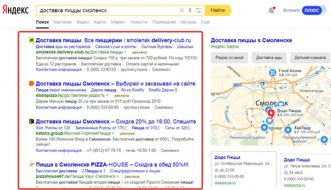
Task: Switch to the Картинки tab
Action: click(62, 22)
